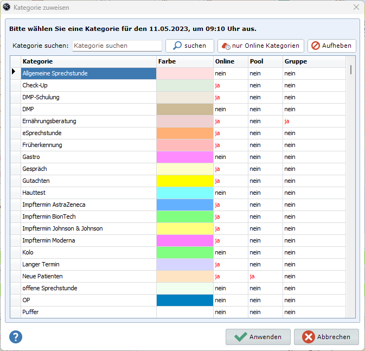Select the yellow Gutachten color swatch
Image resolution: width=365 pixels, height=351 pixels.
coord(184,181)
